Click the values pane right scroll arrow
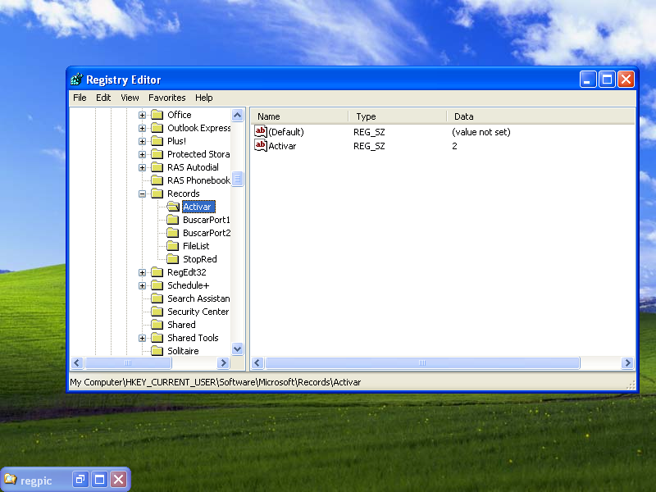656x492 pixels. [x=627, y=362]
